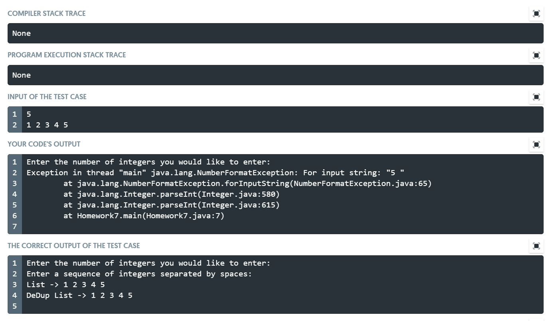
Task: Open fullscreen view of Program Execution Stack Trace
Action: pyautogui.click(x=536, y=55)
